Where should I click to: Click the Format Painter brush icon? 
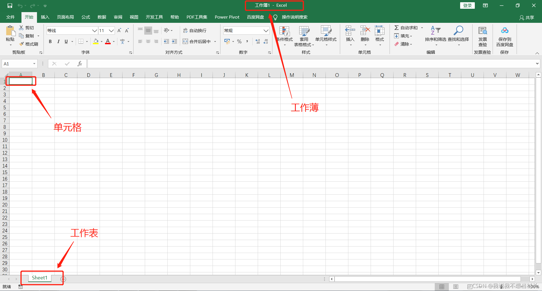pyautogui.click(x=21, y=44)
